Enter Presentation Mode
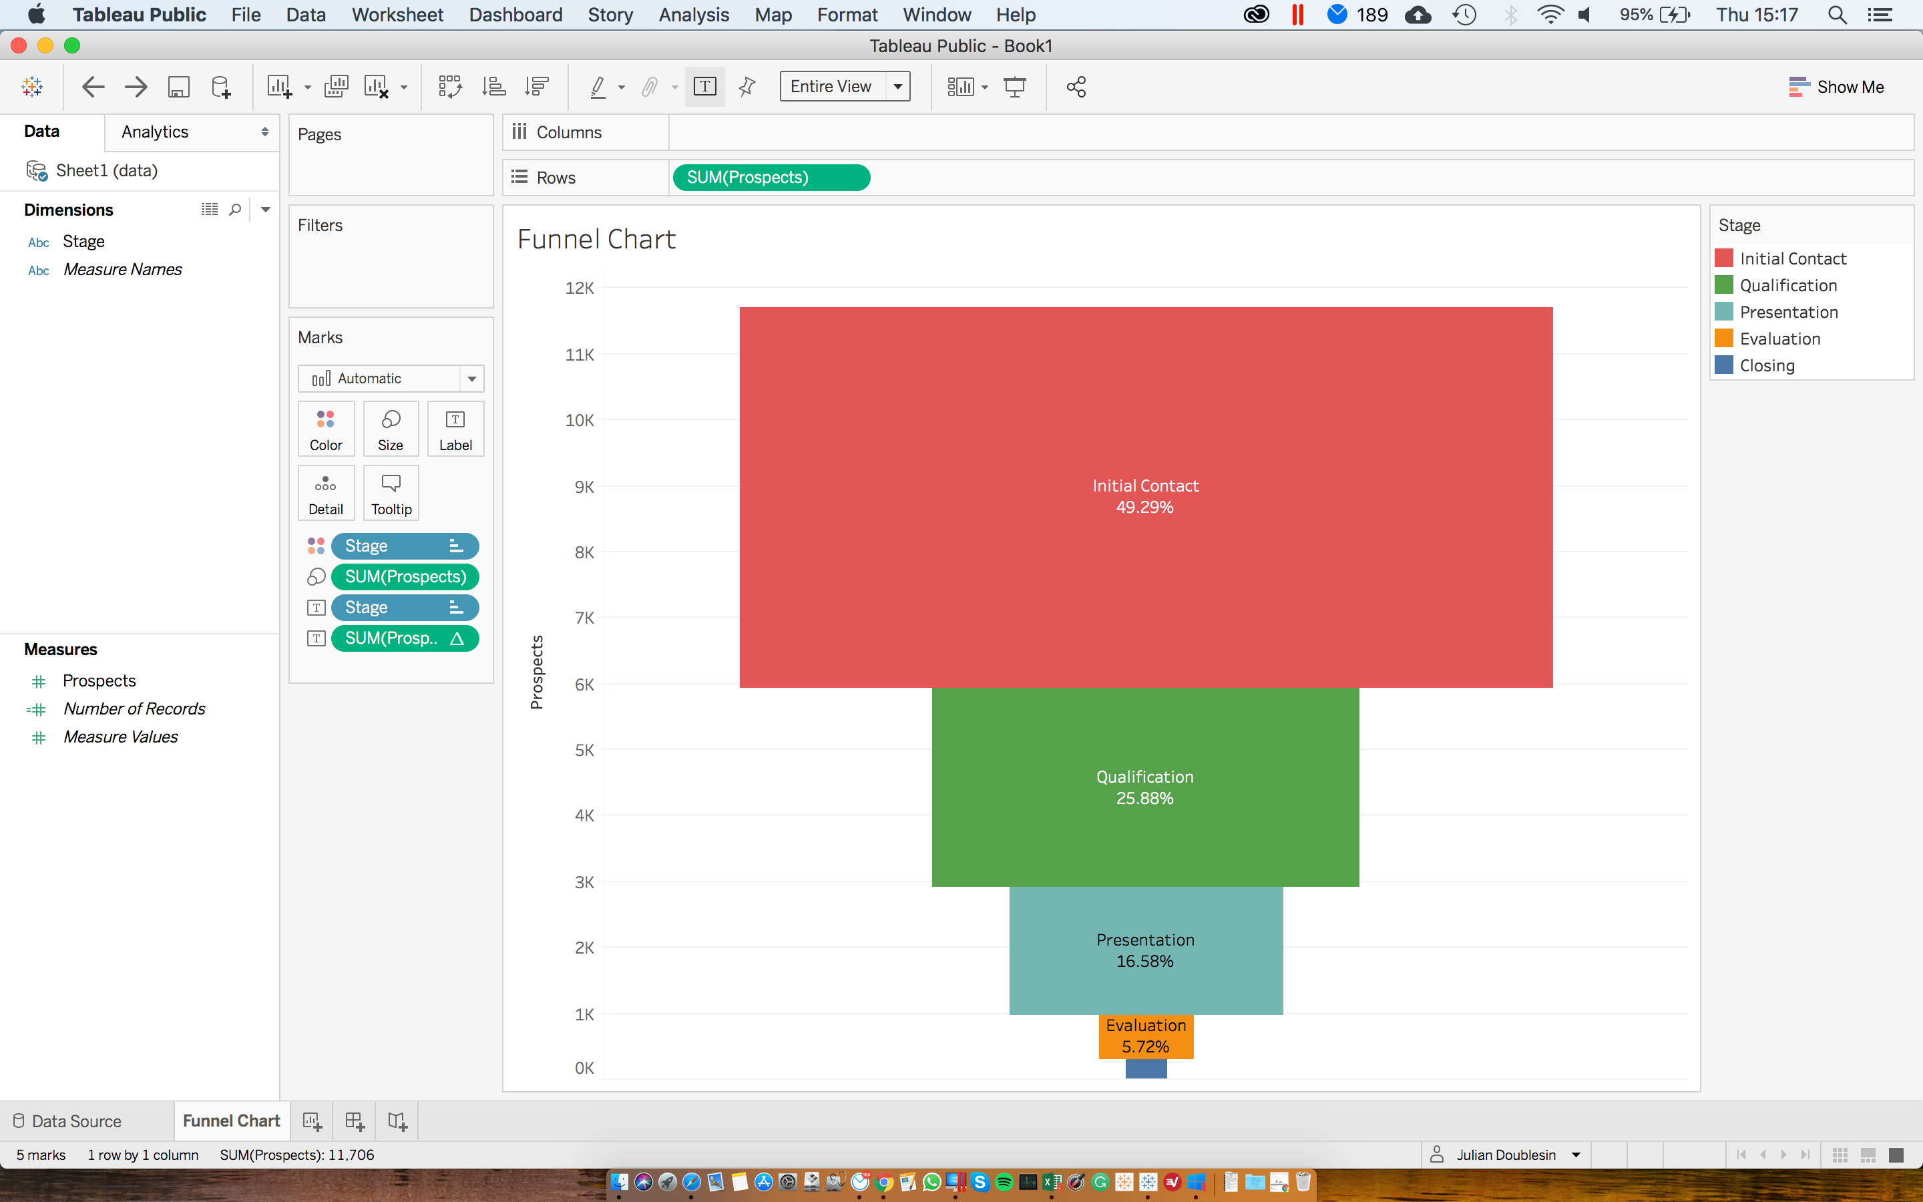This screenshot has width=1923, height=1202. (x=1016, y=87)
